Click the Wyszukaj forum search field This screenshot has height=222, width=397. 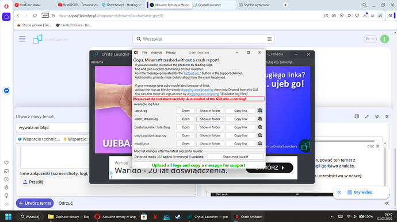point(204,39)
